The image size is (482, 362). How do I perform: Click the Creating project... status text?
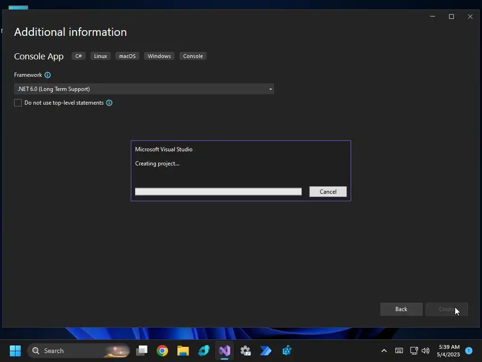coord(157,164)
